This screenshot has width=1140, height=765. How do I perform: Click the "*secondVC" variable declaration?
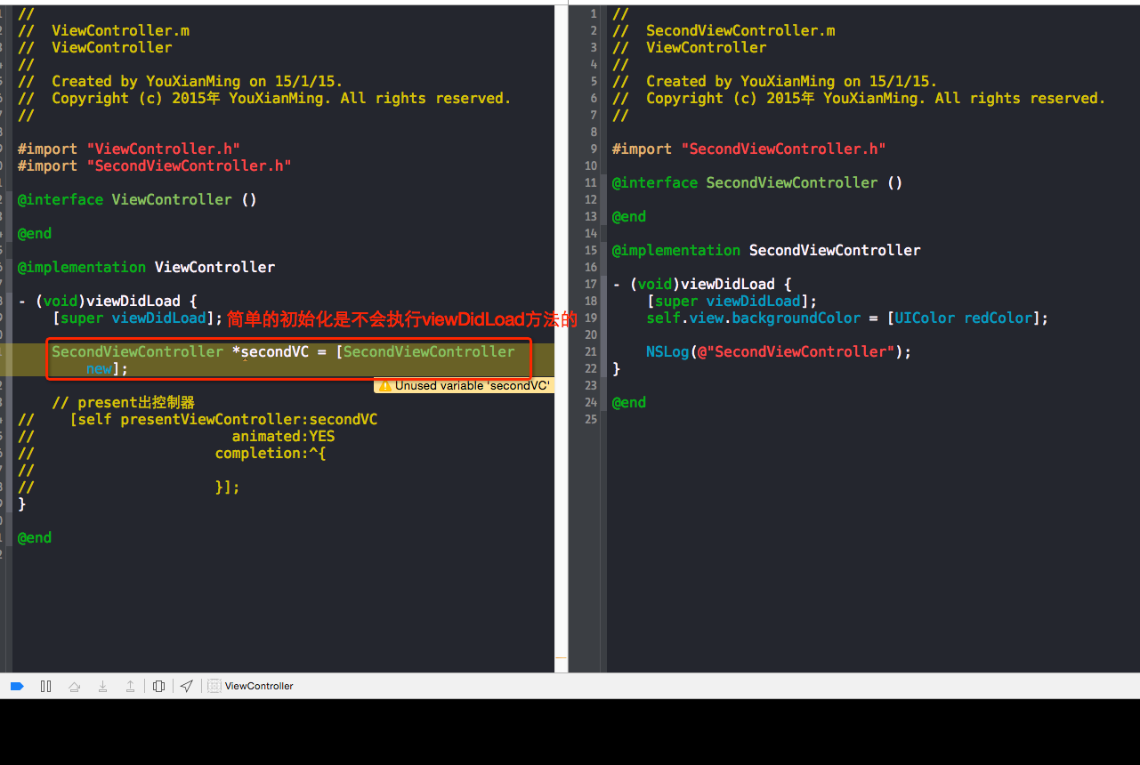[271, 351]
